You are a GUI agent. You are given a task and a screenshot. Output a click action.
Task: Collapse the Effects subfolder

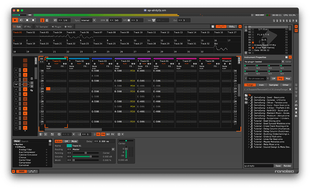pos(16,147)
